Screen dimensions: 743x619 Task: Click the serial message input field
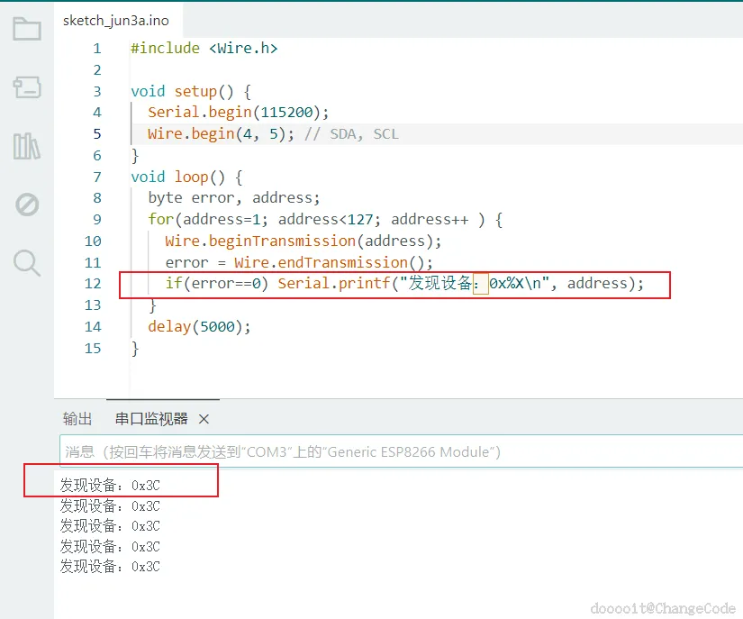click(x=401, y=451)
